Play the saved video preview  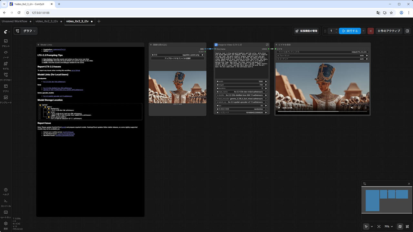coord(279,108)
